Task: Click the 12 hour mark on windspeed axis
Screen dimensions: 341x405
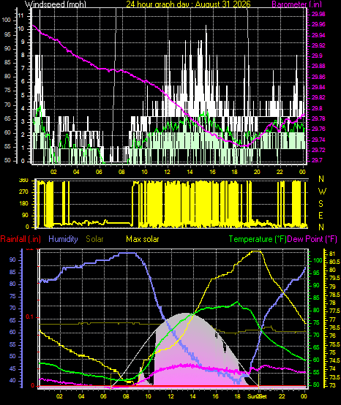Action: [x=168, y=172]
